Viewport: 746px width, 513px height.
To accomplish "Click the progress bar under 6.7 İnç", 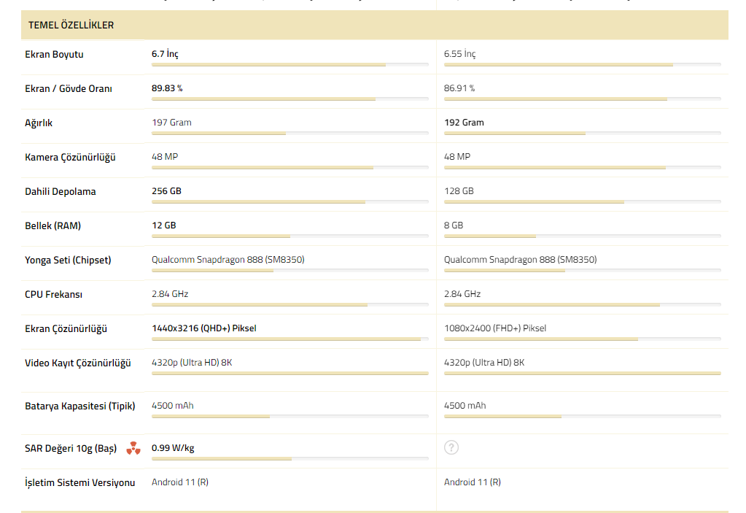I will tap(290, 65).
